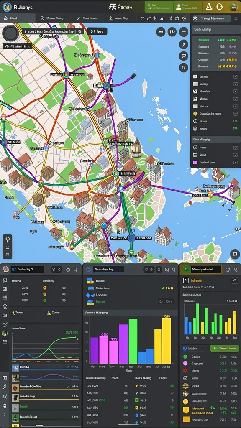This screenshot has height=428, width=241.
Task: Expand the dropdown bar under the side panel title
Action: [216, 30]
